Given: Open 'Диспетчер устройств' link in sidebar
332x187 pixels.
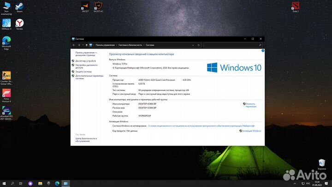Looking at the screenshot, I should [x=86, y=61].
